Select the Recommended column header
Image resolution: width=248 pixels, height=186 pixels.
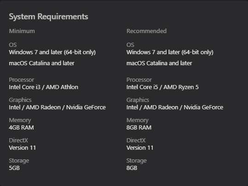[x=146, y=31]
